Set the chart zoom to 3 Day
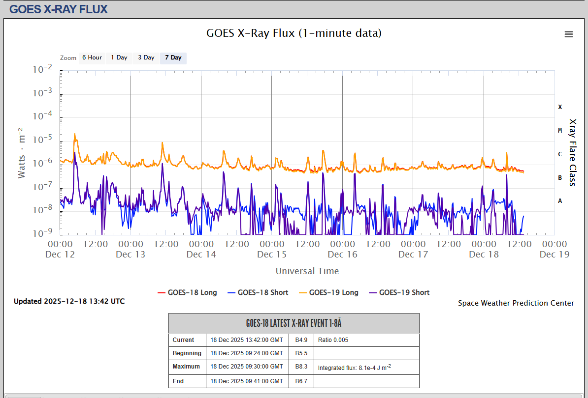This screenshot has width=588, height=398. [146, 57]
